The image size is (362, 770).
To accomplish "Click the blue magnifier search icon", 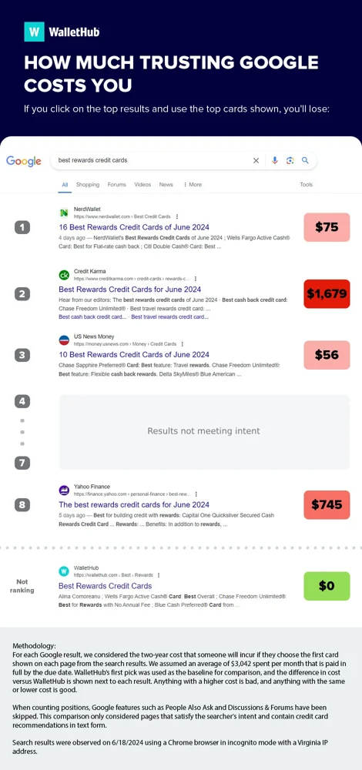I will 305,160.
